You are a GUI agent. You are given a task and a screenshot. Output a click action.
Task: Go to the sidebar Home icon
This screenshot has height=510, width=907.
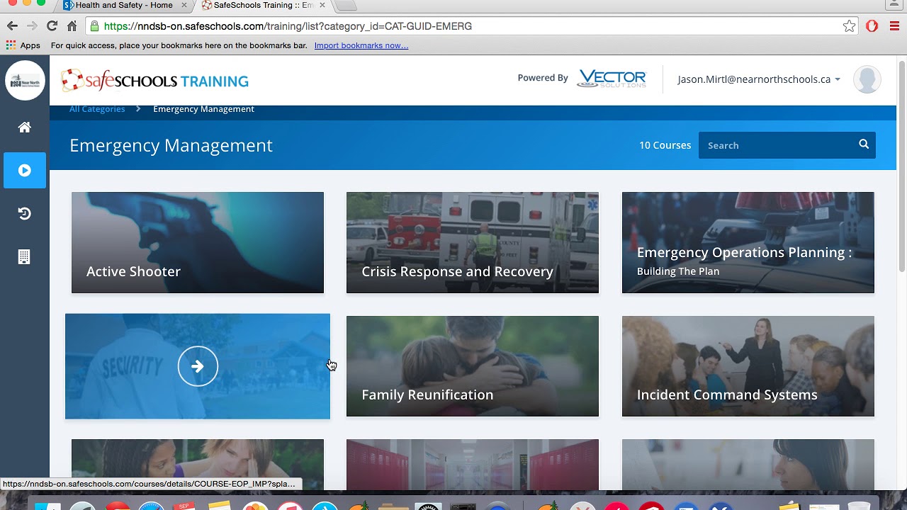(25, 127)
